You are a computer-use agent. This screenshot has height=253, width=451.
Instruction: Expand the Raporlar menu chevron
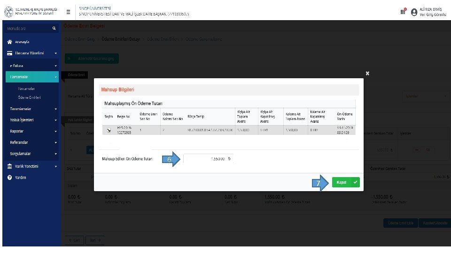(x=56, y=131)
